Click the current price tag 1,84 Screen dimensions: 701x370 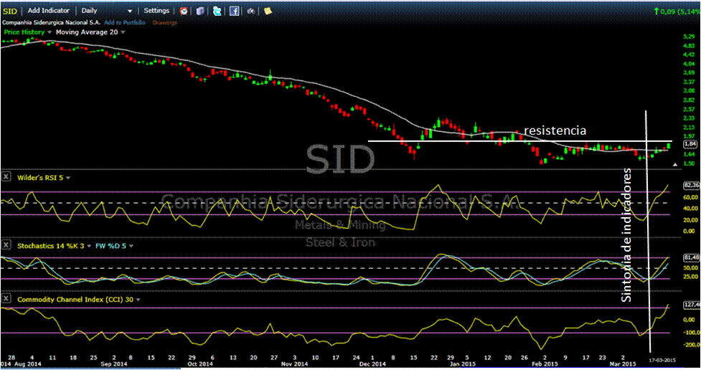pyautogui.click(x=690, y=144)
